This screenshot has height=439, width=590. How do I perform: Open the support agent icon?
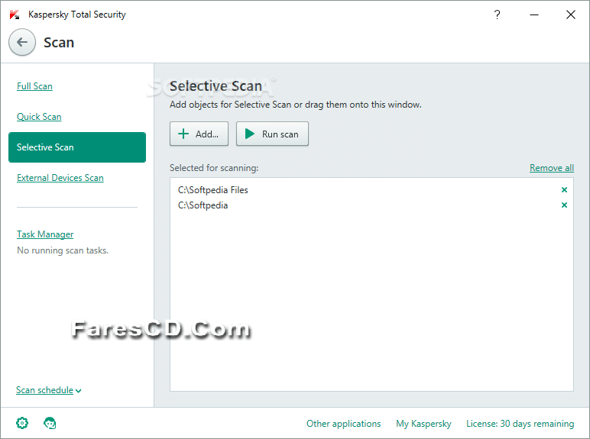pyautogui.click(x=50, y=423)
